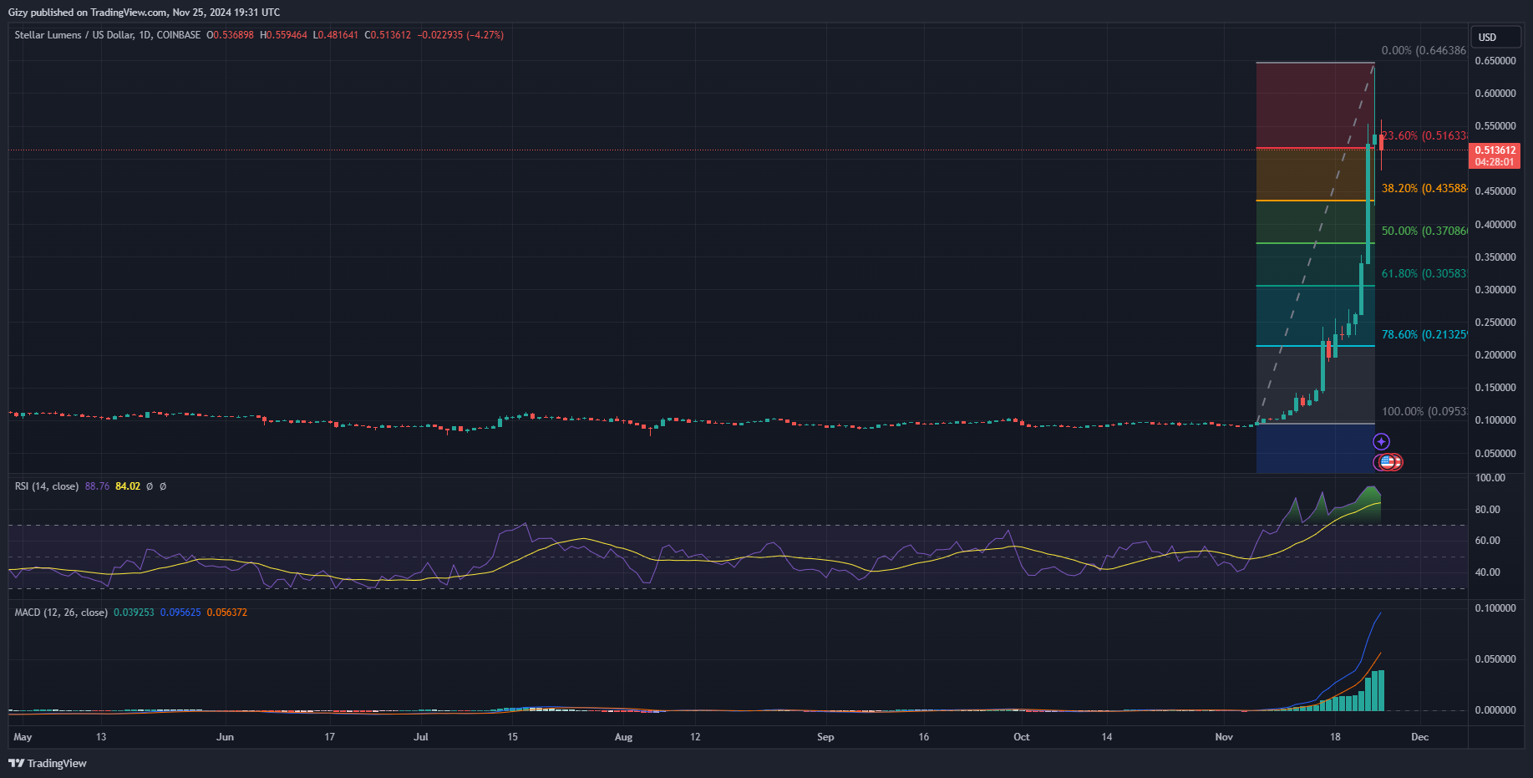Click the 0.600000 price axis label
The width and height of the screenshot is (1533, 778).
(x=1495, y=94)
